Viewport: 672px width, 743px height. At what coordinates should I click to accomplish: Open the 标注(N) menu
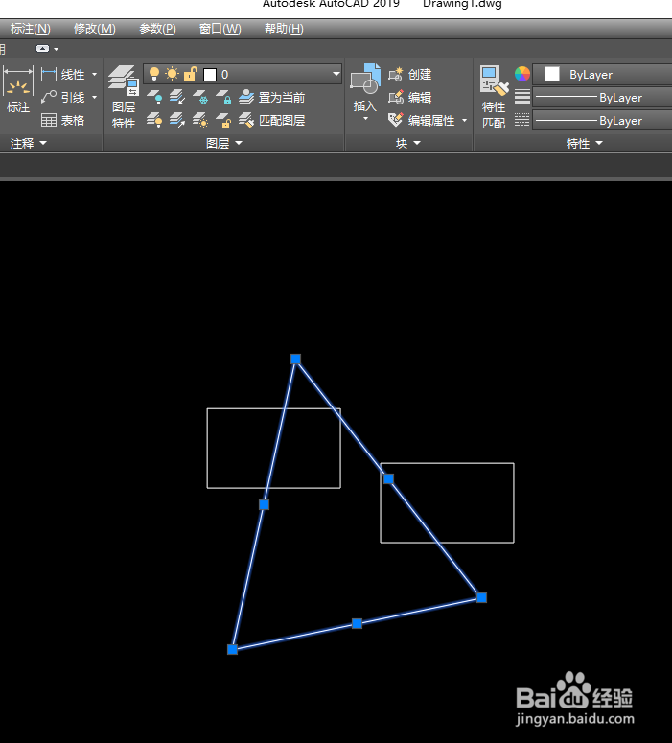coord(30,29)
